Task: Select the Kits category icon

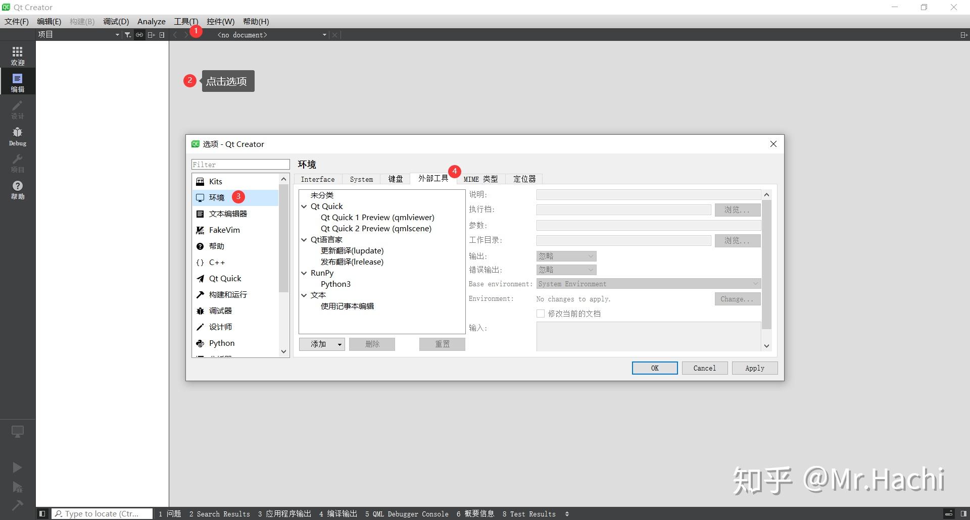Action: point(200,182)
